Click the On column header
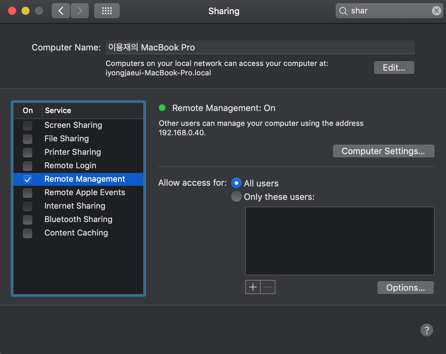 click(x=28, y=110)
